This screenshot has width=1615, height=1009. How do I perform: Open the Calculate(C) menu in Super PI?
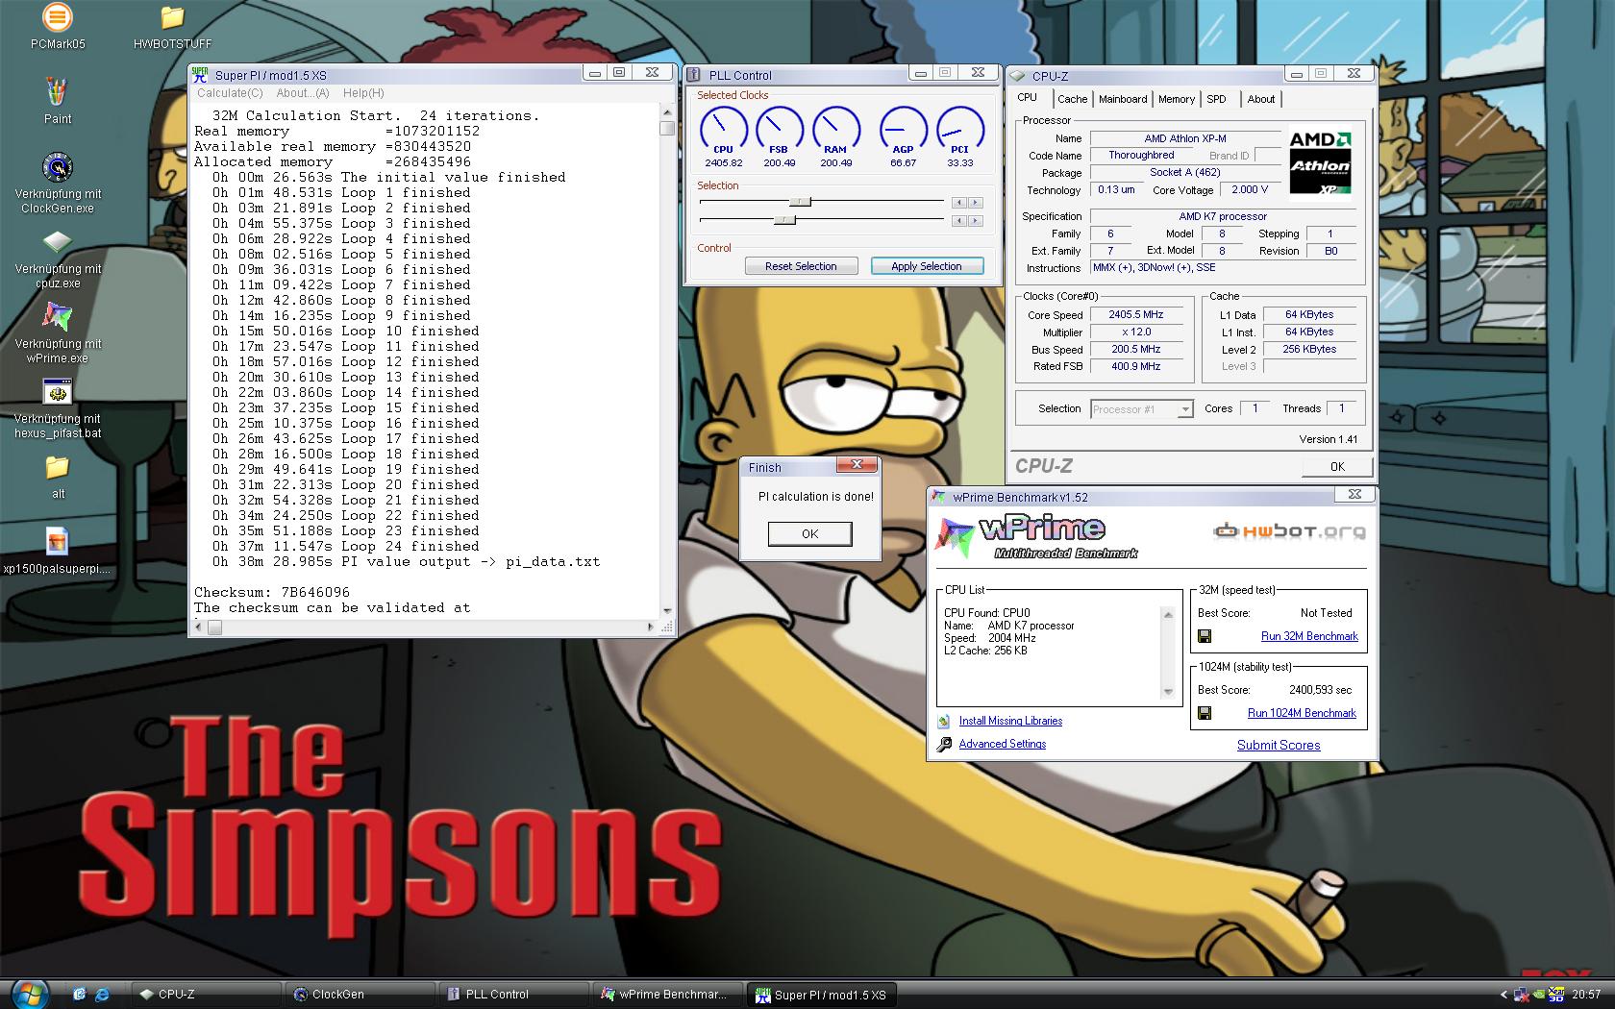230,93
